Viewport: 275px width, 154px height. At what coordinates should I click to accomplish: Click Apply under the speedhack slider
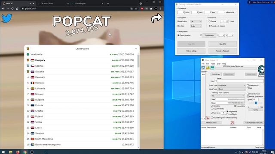point(256,110)
